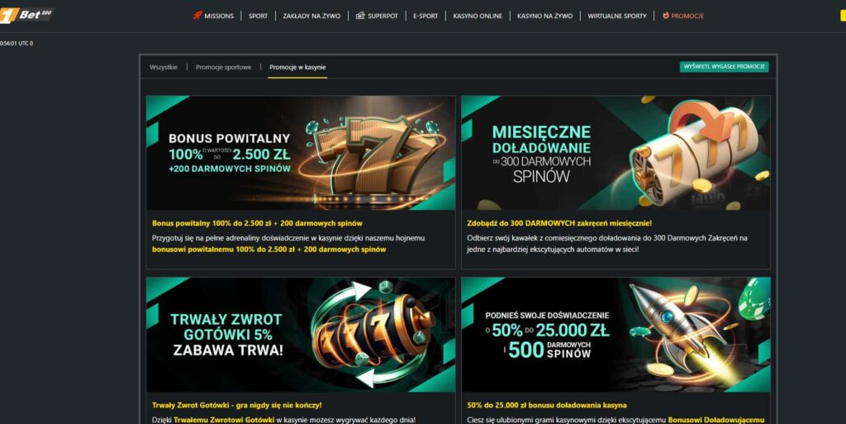Open Wirtualne Sporty menu item
This screenshot has height=424, width=846.
tap(617, 17)
